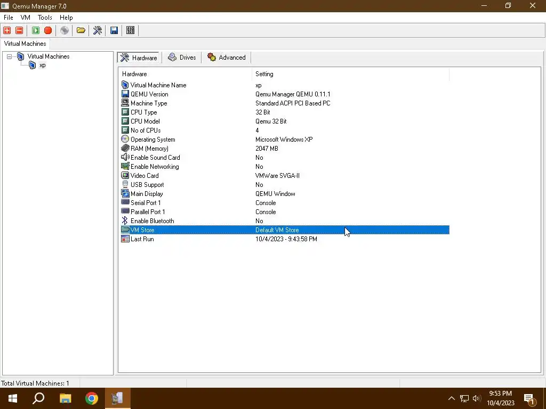Image resolution: width=546 pixels, height=409 pixels.
Task: Select the No of CPUs row label
Action: tap(146, 130)
